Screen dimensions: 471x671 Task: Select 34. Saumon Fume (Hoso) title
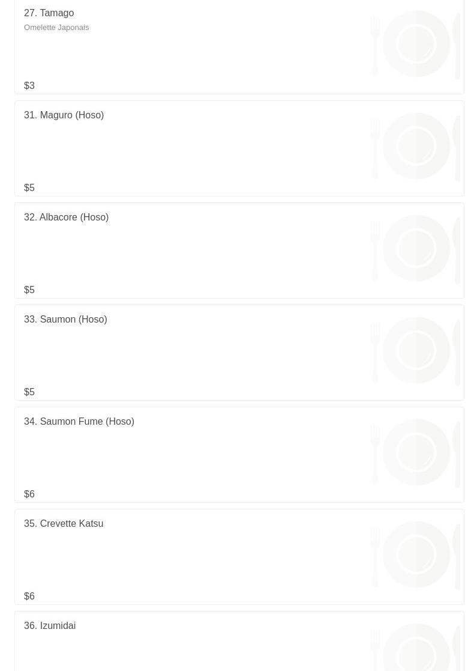pyautogui.click(x=79, y=422)
